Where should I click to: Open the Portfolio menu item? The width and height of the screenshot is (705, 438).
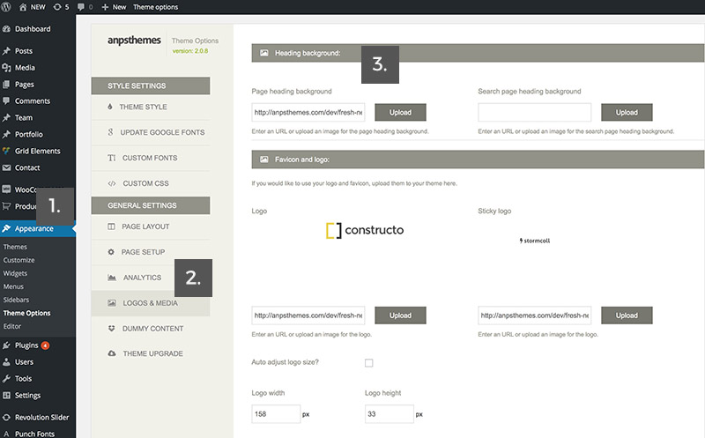coord(29,134)
